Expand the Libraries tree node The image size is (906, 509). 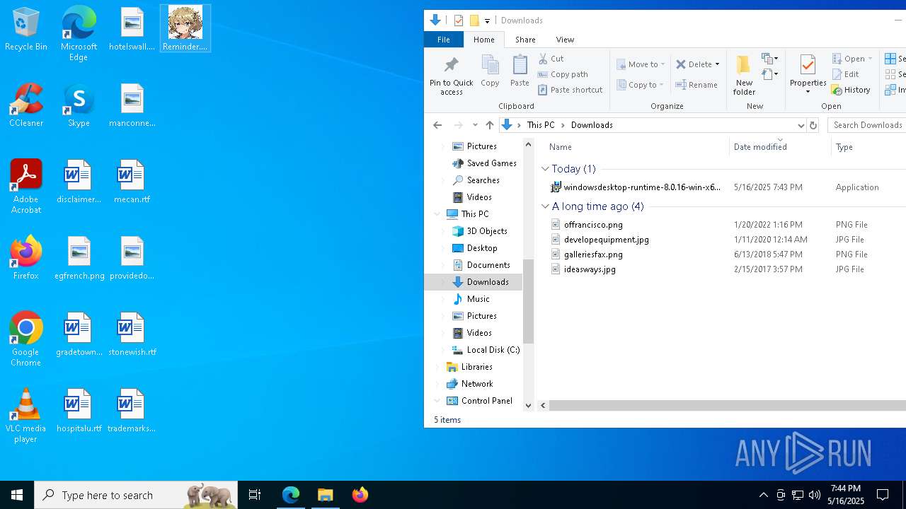[x=437, y=367]
